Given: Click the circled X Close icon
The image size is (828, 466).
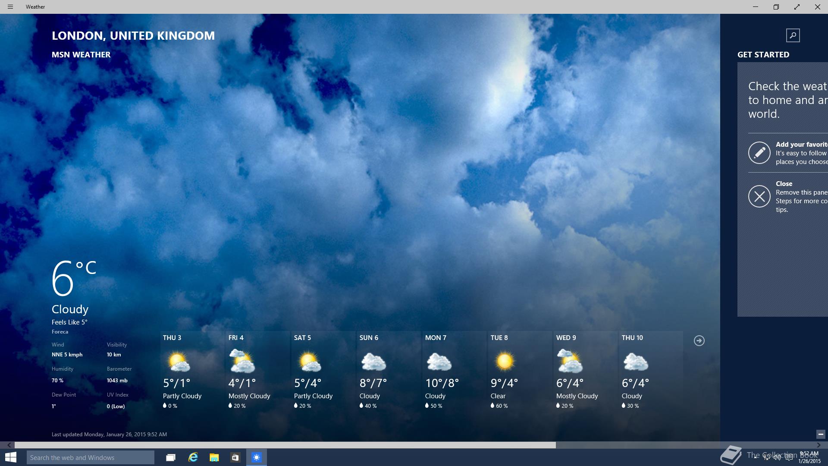Looking at the screenshot, I should 759,196.
